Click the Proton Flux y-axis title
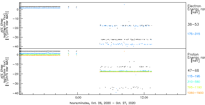Image resolution: width=205 pixels, height=105 pixels. click(5, 71)
